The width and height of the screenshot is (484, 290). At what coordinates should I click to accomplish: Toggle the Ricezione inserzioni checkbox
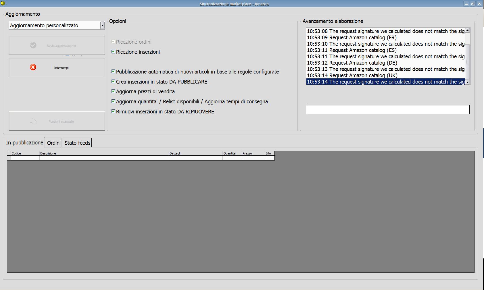tap(113, 52)
